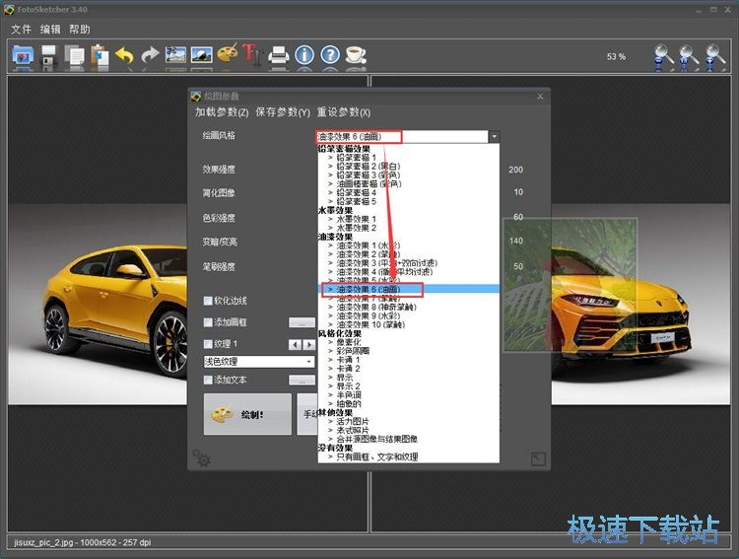Click the blue info icon
The width and height of the screenshot is (739, 559).
pyautogui.click(x=304, y=55)
